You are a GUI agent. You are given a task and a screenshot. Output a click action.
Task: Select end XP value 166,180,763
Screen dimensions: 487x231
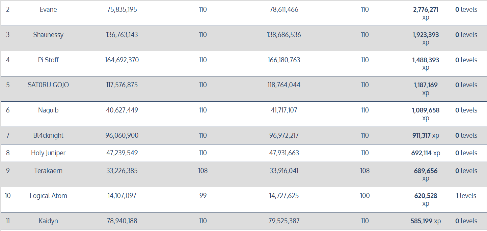284,60
